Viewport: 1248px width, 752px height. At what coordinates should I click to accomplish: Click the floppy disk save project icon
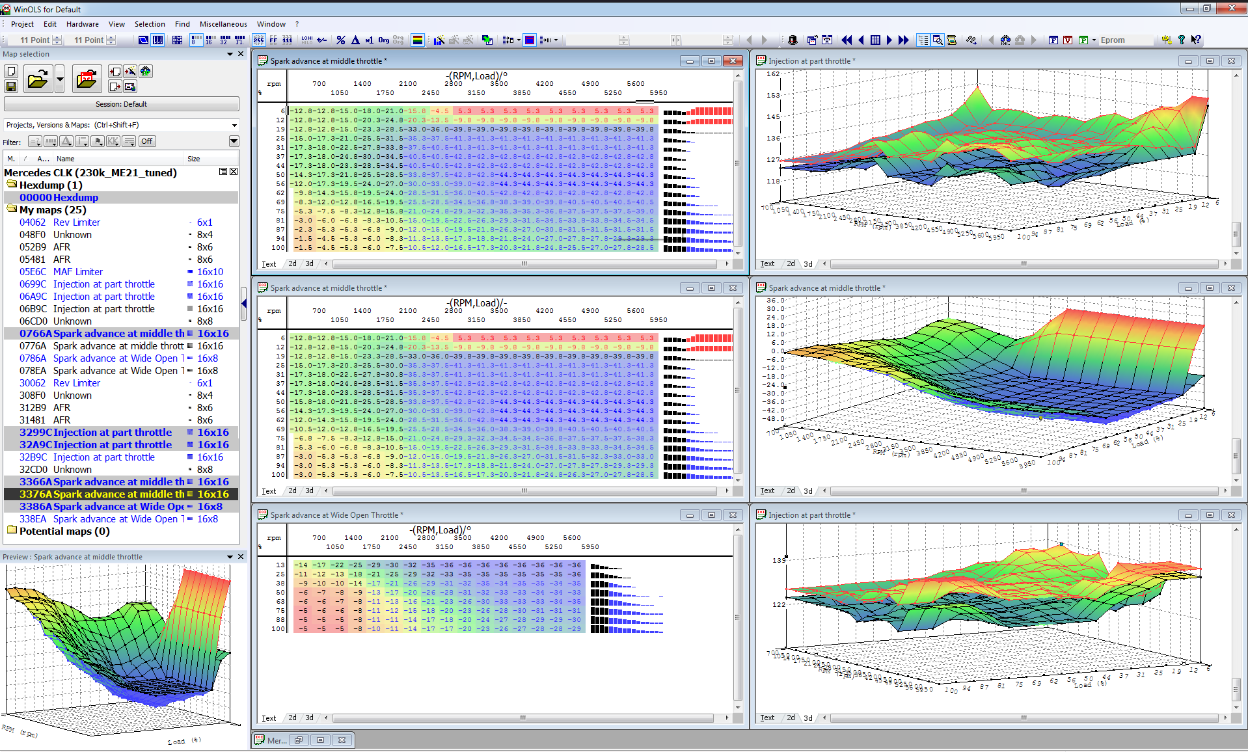tap(11, 86)
